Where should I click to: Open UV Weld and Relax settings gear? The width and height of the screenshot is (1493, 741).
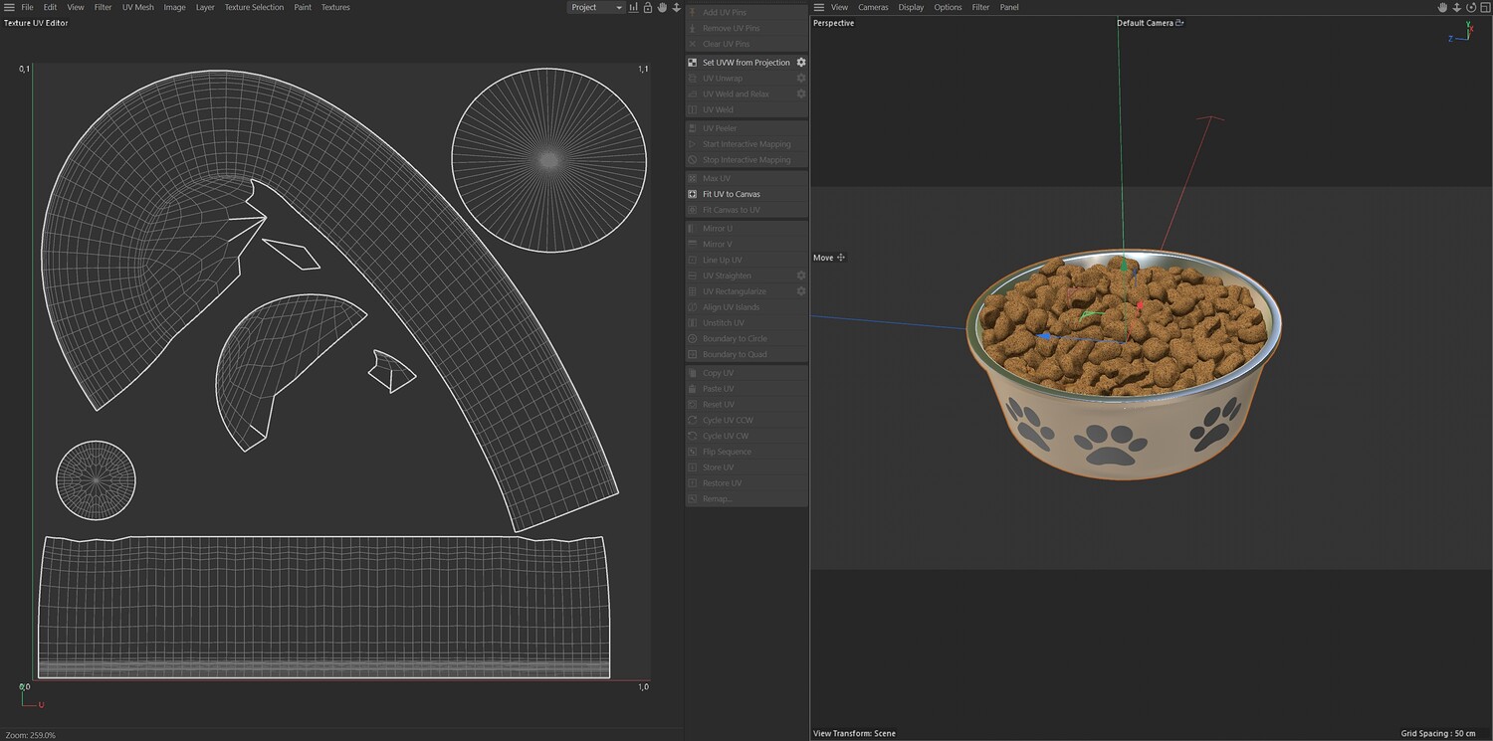tap(801, 93)
